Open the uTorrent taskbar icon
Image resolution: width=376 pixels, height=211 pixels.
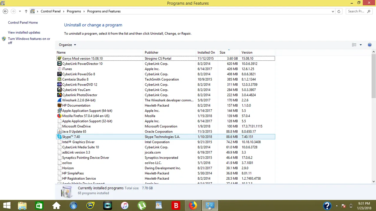142,205
